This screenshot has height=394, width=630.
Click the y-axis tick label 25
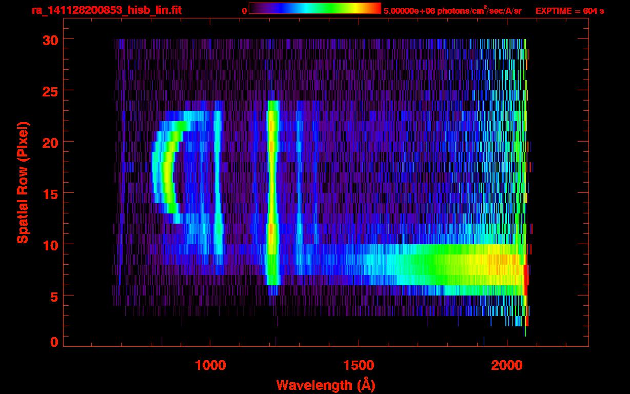pyautogui.click(x=50, y=91)
